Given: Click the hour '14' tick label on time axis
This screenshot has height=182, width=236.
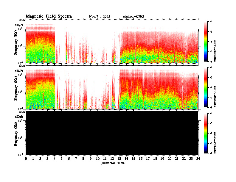Looking at the screenshot, I should [126, 159].
